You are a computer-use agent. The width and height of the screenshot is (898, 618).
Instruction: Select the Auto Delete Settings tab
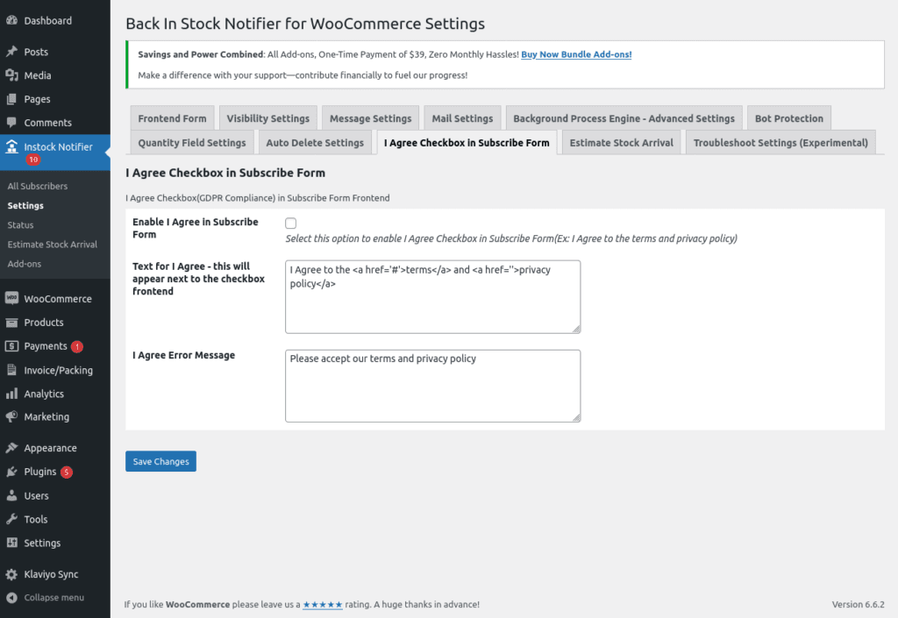click(x=315, y=143)
